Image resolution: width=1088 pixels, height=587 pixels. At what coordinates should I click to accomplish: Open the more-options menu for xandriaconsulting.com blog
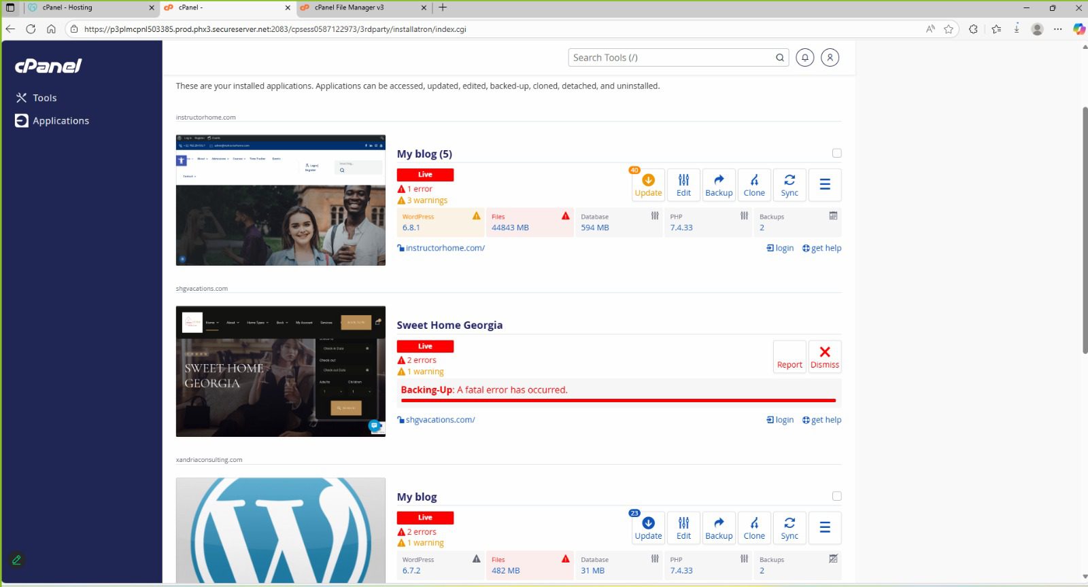825,528
